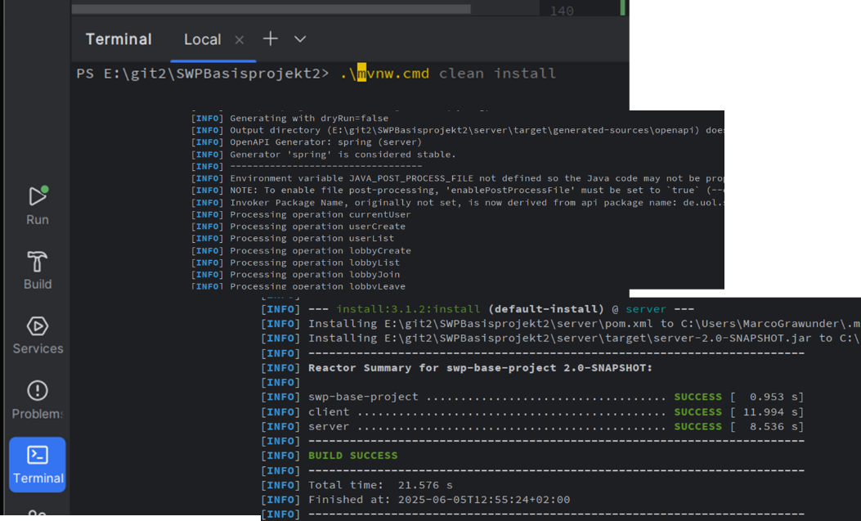Click the editor horizontal scrollbar
The height and width of the screenshot is (521, 861).
(x=270, y=9)
